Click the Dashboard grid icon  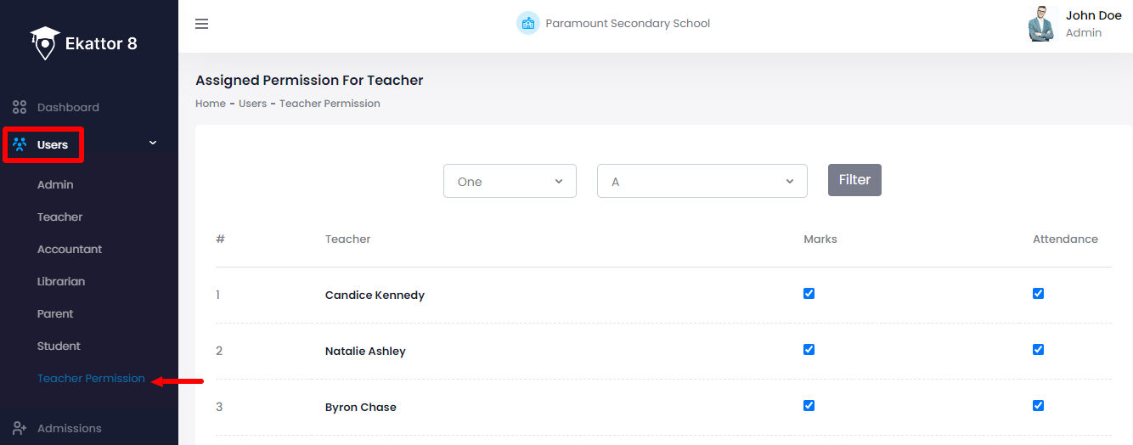click(x=20, y=108)
